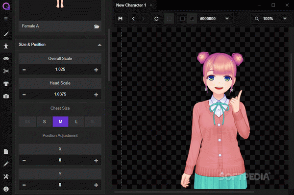This screenshot has height=195, width=294.
Task: Open the shirt clothing panel icon
Action: pos(6,84)
